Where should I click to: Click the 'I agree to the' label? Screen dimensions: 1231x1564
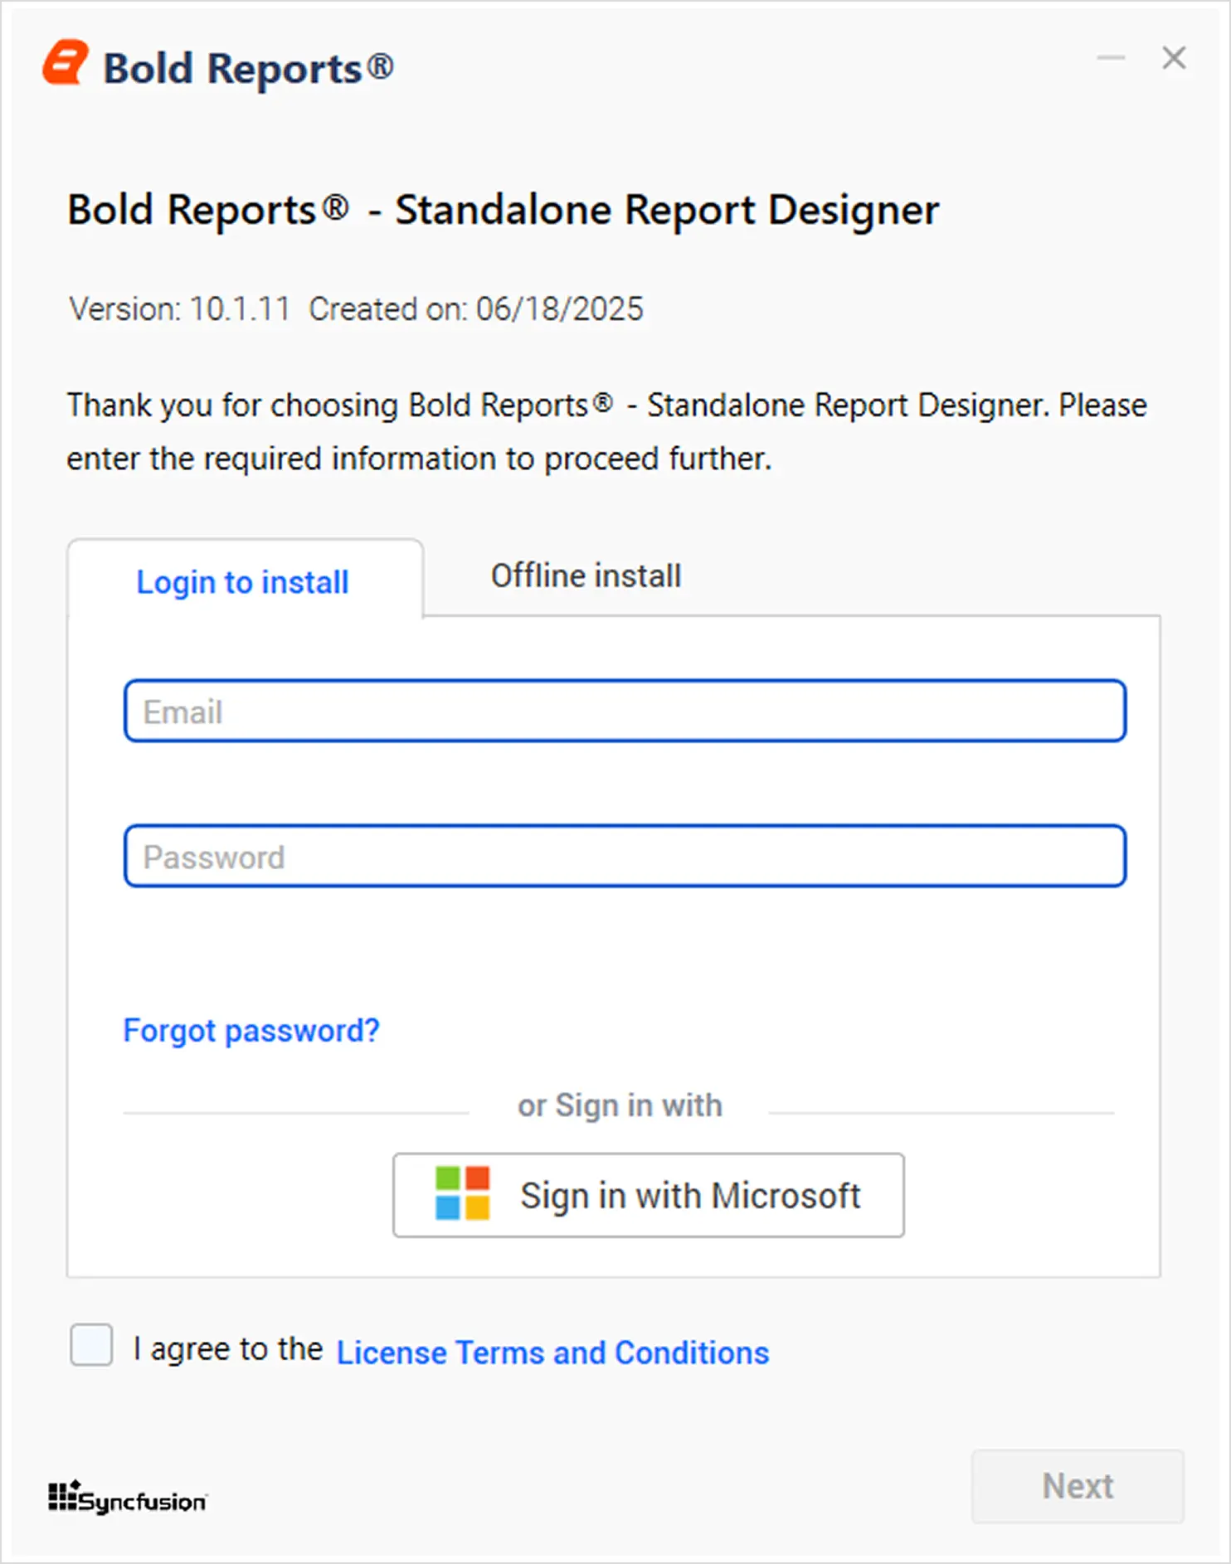228,1349
